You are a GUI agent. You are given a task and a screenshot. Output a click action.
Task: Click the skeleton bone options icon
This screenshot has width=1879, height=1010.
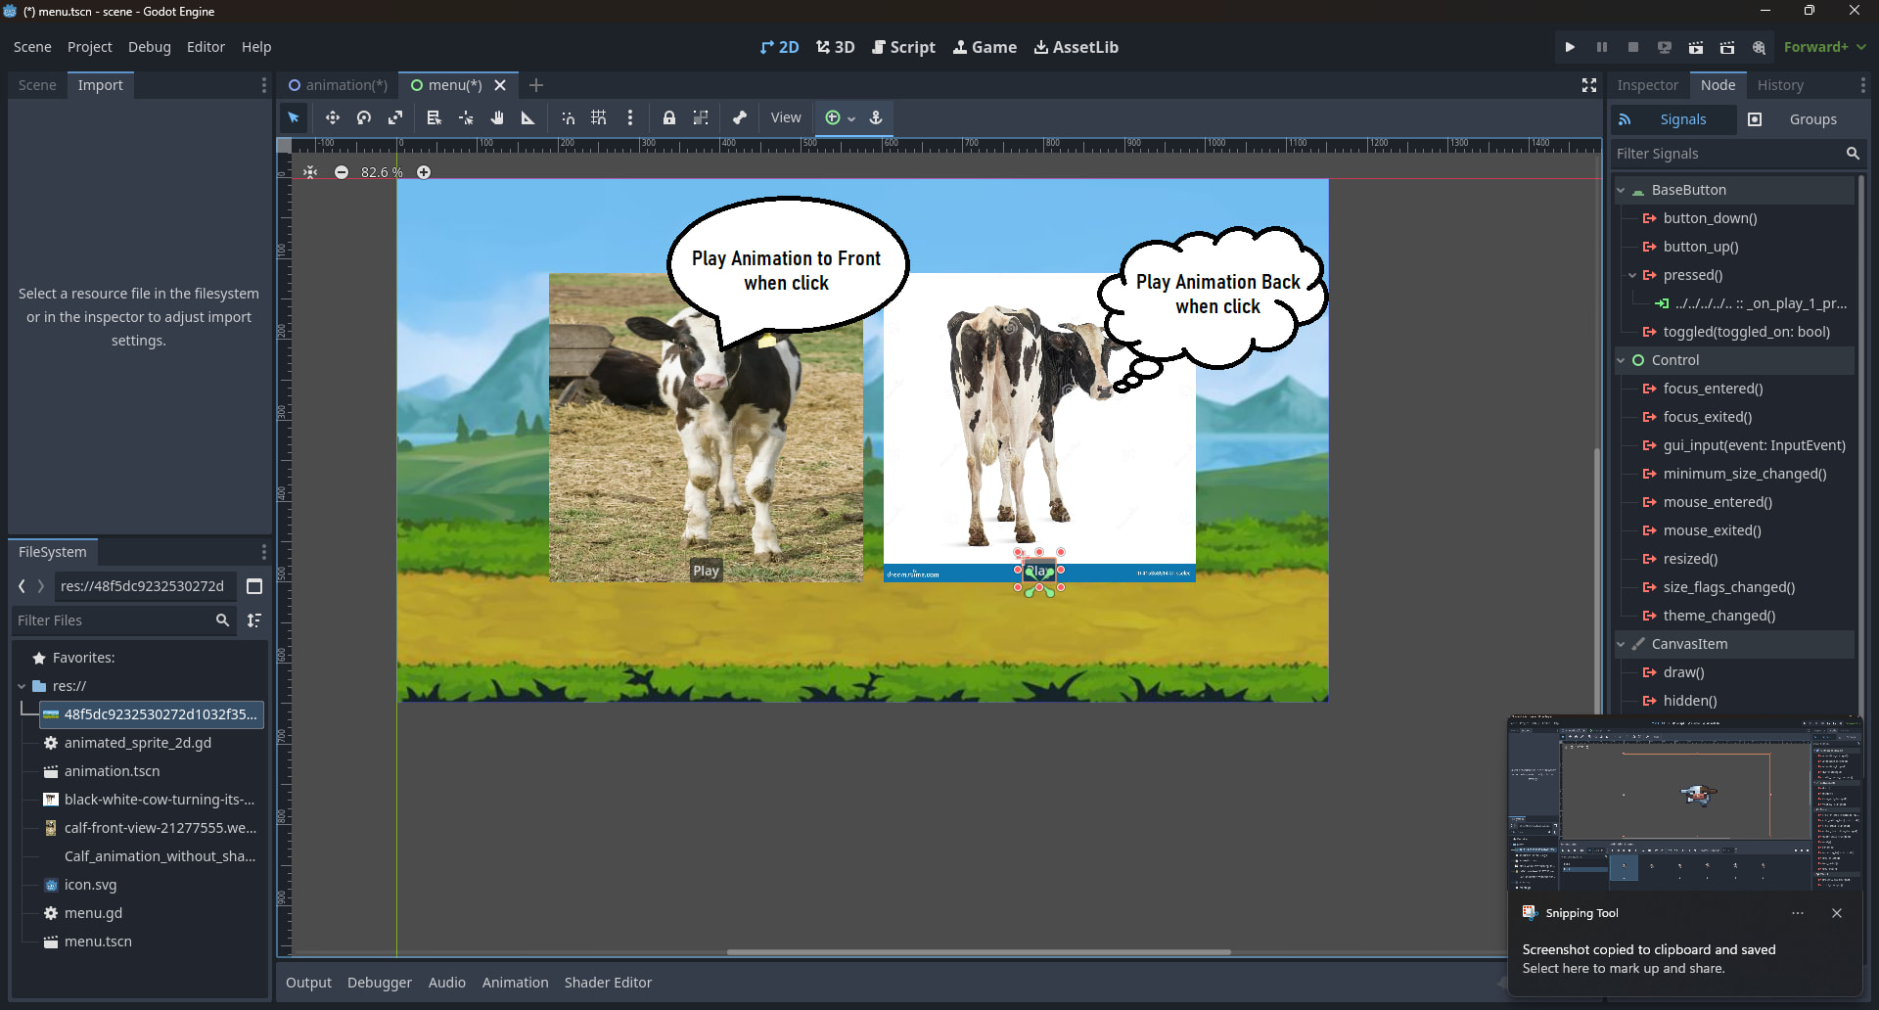coord(740,117)
